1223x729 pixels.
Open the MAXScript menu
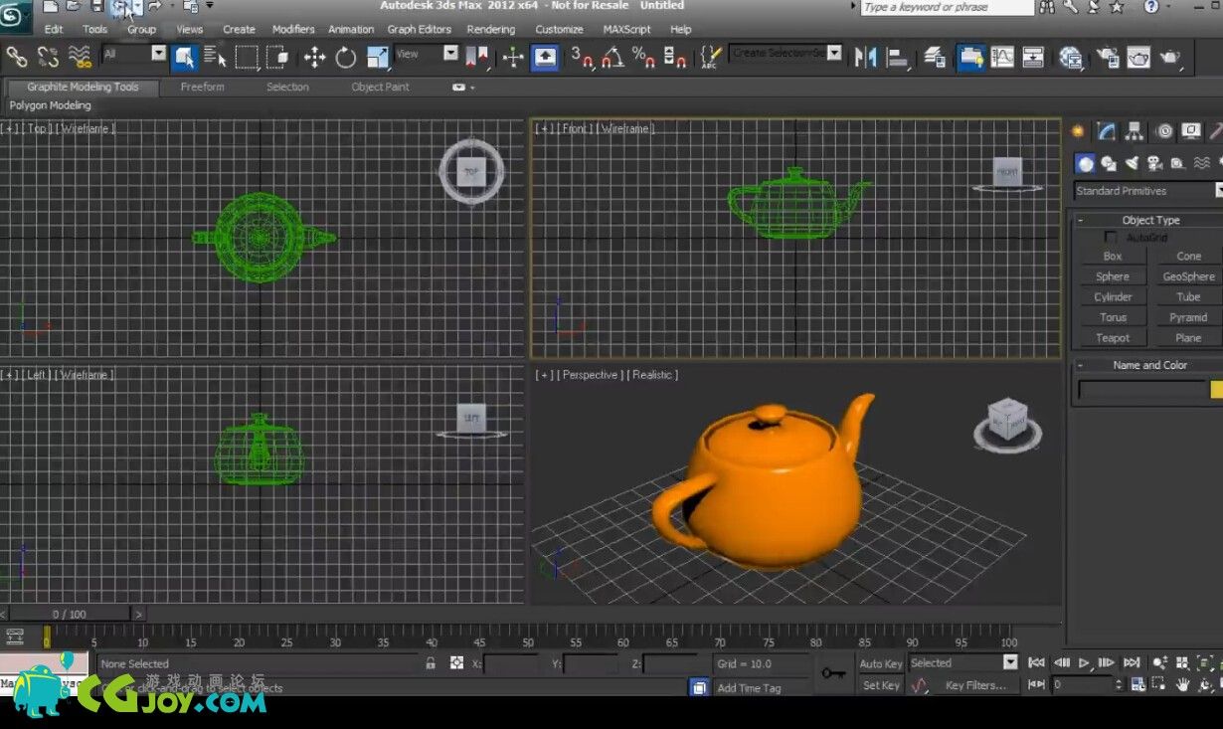click(x=625, y=29)
